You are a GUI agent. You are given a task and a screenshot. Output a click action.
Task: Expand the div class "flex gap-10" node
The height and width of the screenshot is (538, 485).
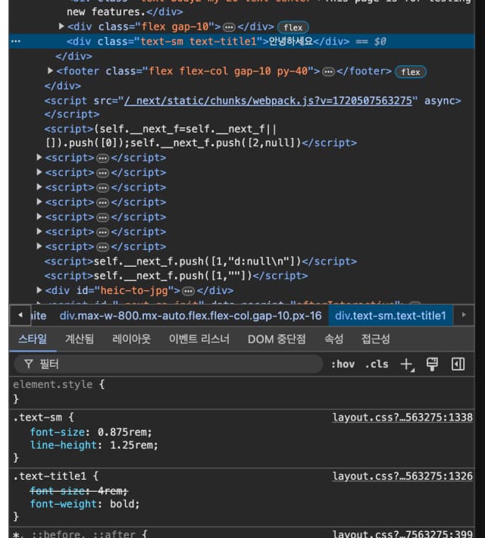tap(61, 27)
